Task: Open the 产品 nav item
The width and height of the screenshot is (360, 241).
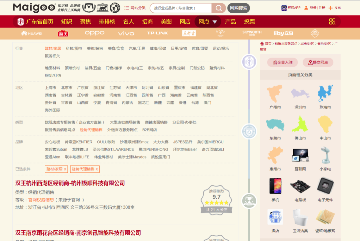Action: click(231, 22)
